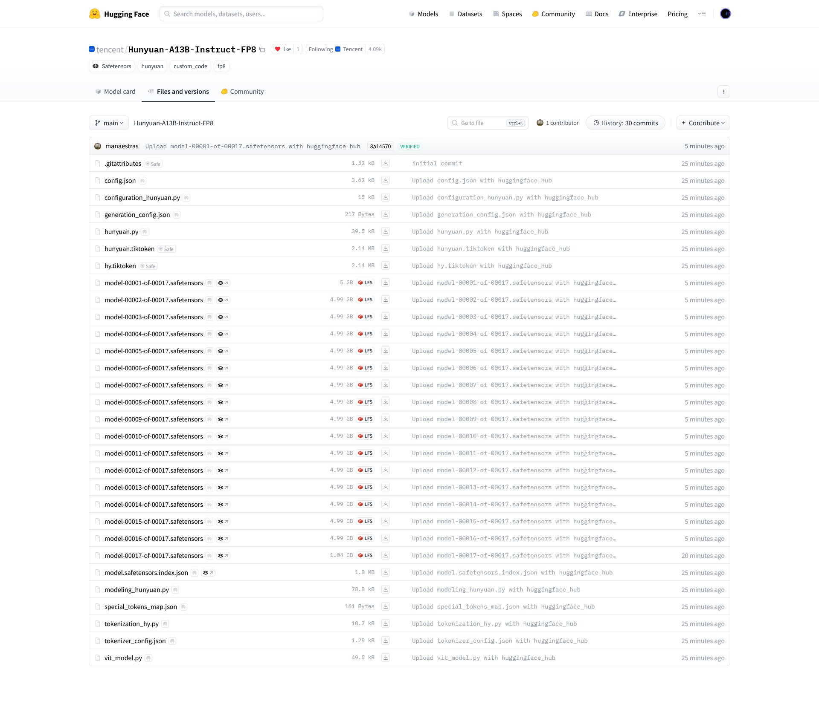Viewport: 819px width, 707px height.
Task: Click the custom_code tag
Action: click(190, 66)
